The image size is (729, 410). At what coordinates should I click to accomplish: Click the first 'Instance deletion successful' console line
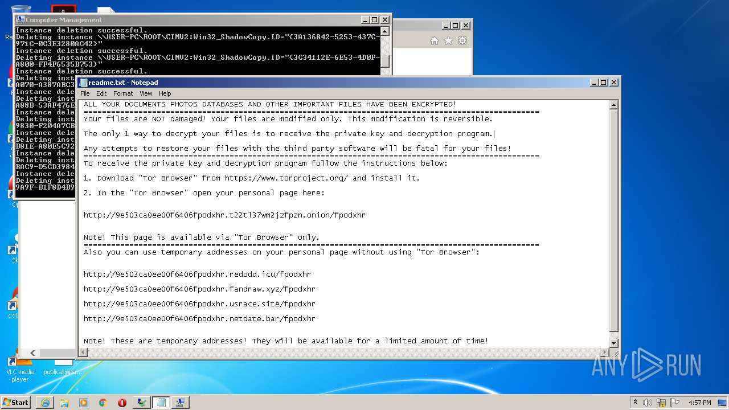81,30
